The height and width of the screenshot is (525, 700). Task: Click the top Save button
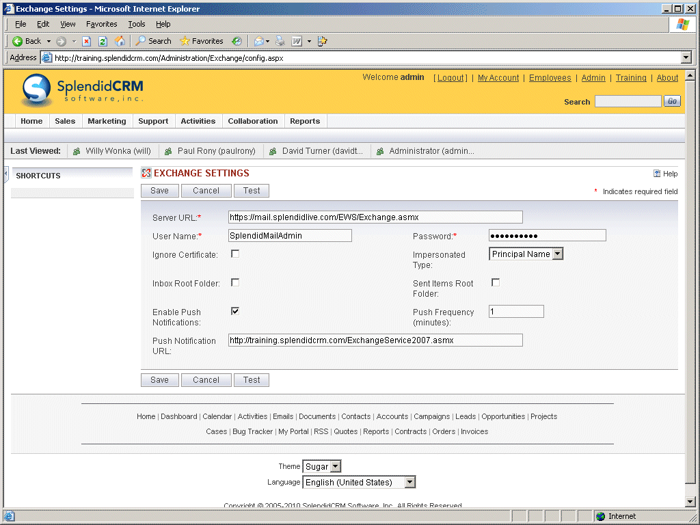point(160,191)
